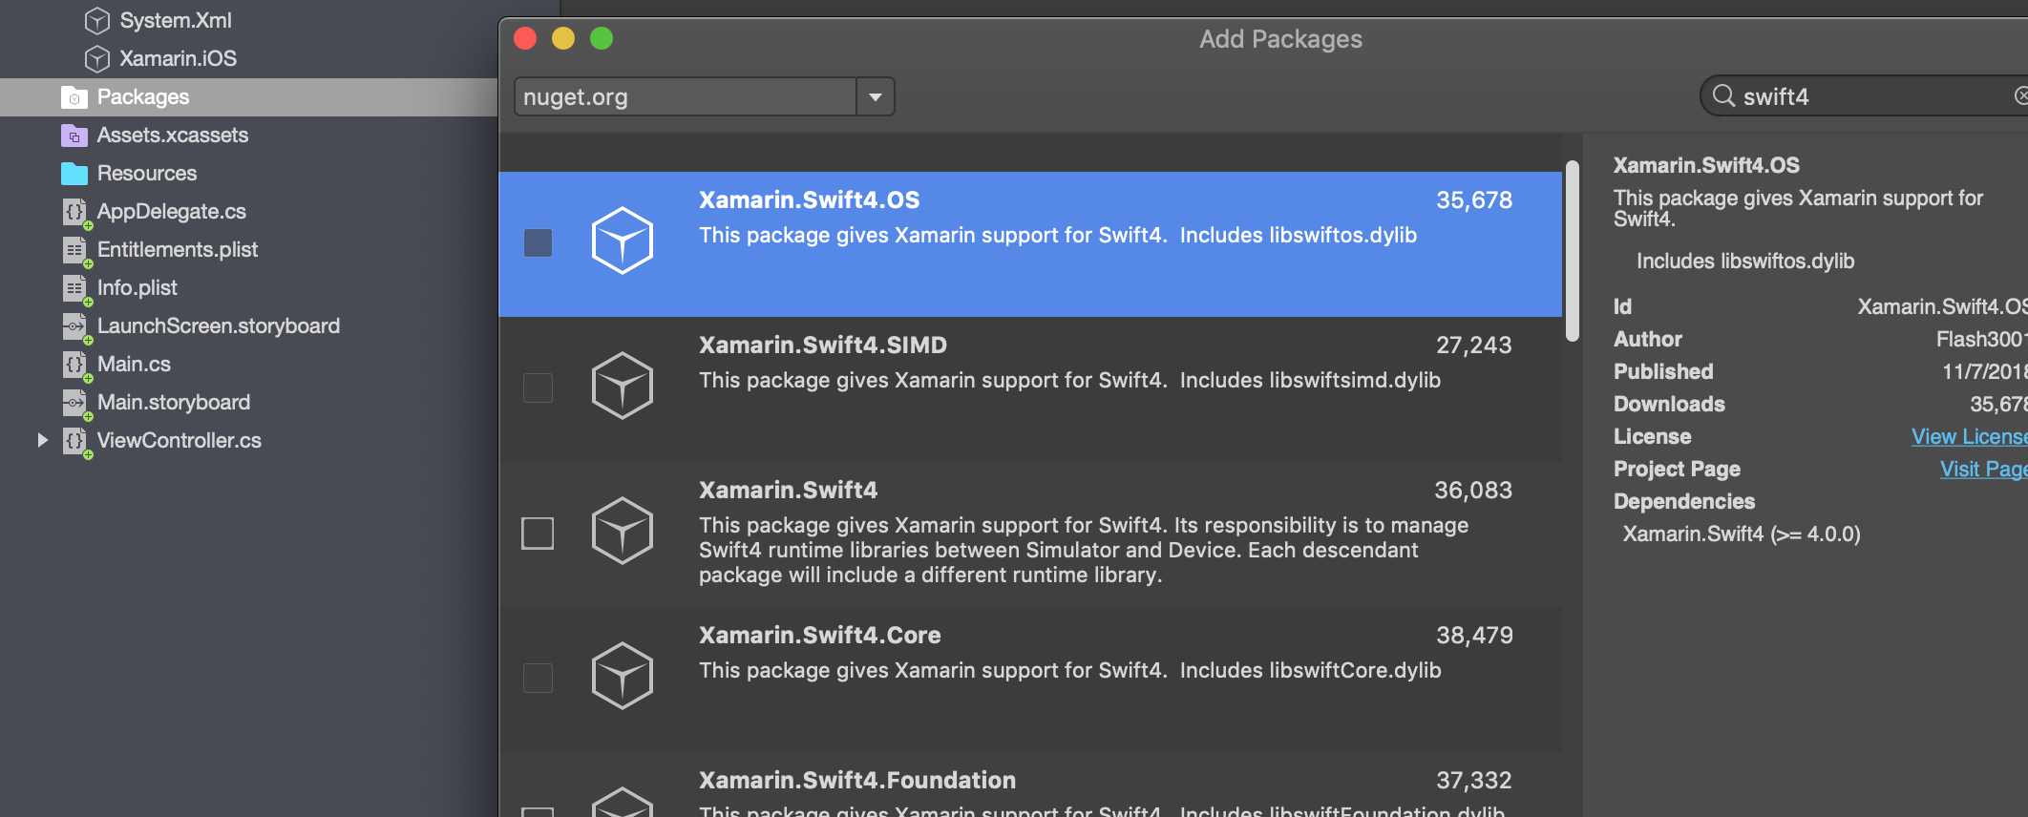Click the Published label in details pane

(x=1663, y=372)
